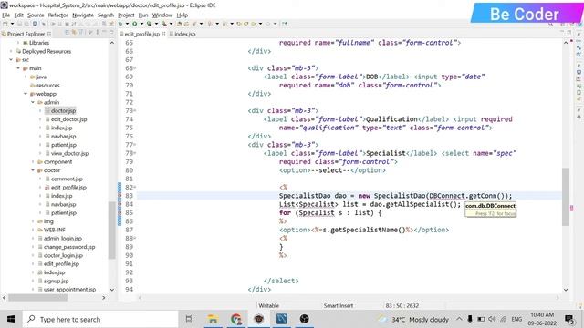
Task: Open the File menu
Action: (6, 15)
